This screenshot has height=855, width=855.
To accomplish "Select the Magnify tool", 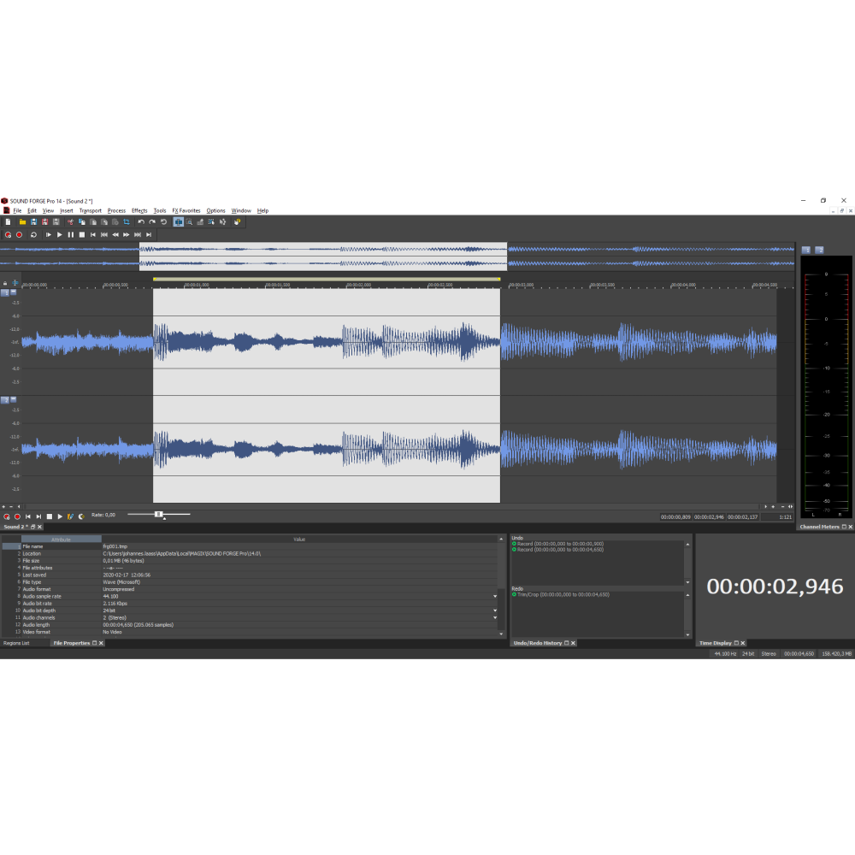I will (x=189, y=222).
